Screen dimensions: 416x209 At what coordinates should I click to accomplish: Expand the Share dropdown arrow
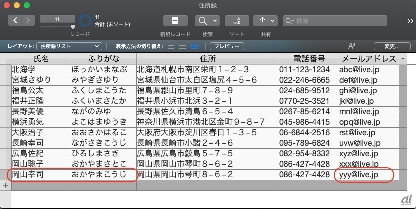click(273, 21)
